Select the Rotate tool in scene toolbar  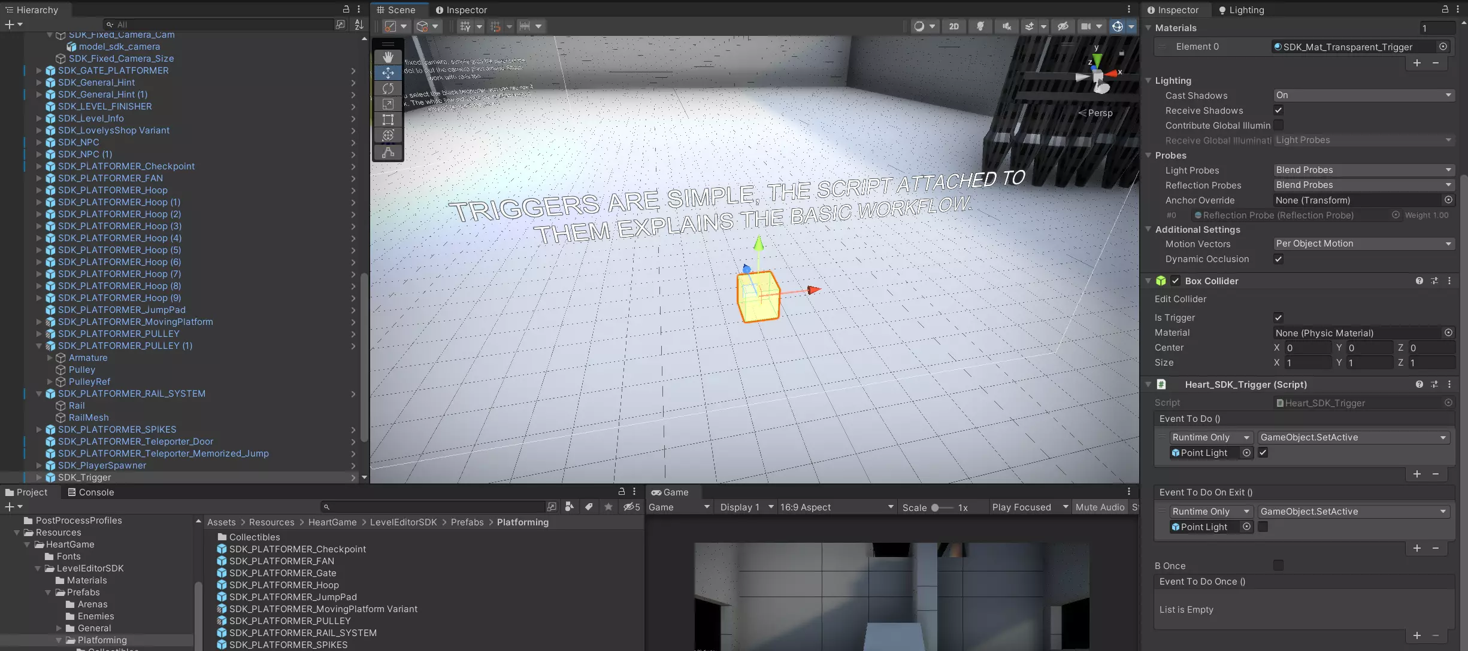click(388, 89)
